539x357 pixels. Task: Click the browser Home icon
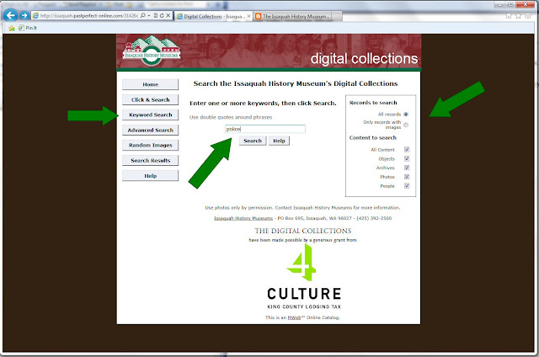pos(509,16)
